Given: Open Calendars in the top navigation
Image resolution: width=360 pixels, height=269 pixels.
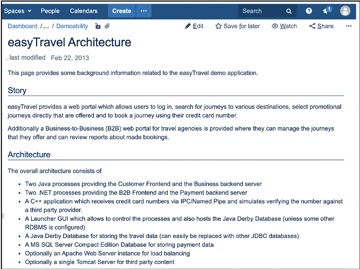Looking at the screenshot, I should coord(83,11).
